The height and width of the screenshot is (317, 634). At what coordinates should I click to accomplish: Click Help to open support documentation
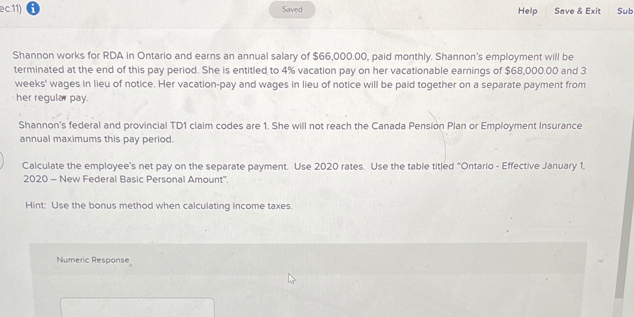527,11
